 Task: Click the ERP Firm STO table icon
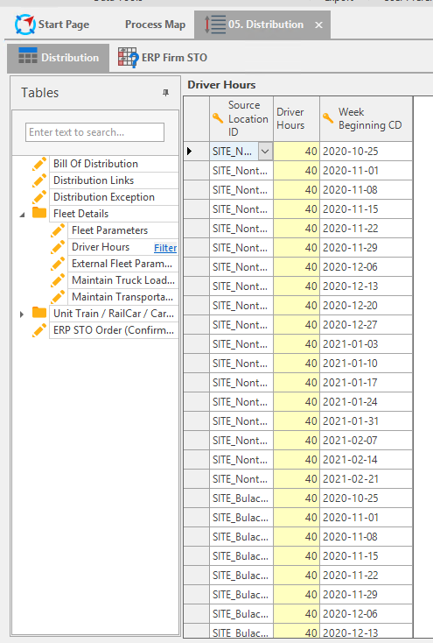click(x=128, y=57)
